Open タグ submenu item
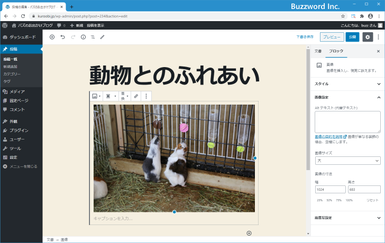Screen dimensions: 385x243 pos(7,81)
